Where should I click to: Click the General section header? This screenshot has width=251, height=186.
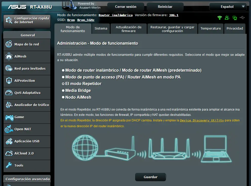(x=27, y=35)
